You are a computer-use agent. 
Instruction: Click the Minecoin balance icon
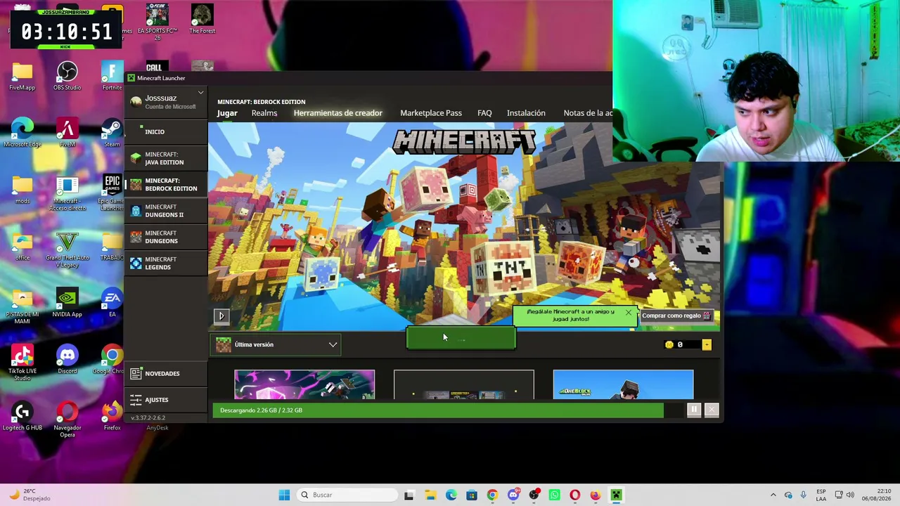click(x=669, y=344)
